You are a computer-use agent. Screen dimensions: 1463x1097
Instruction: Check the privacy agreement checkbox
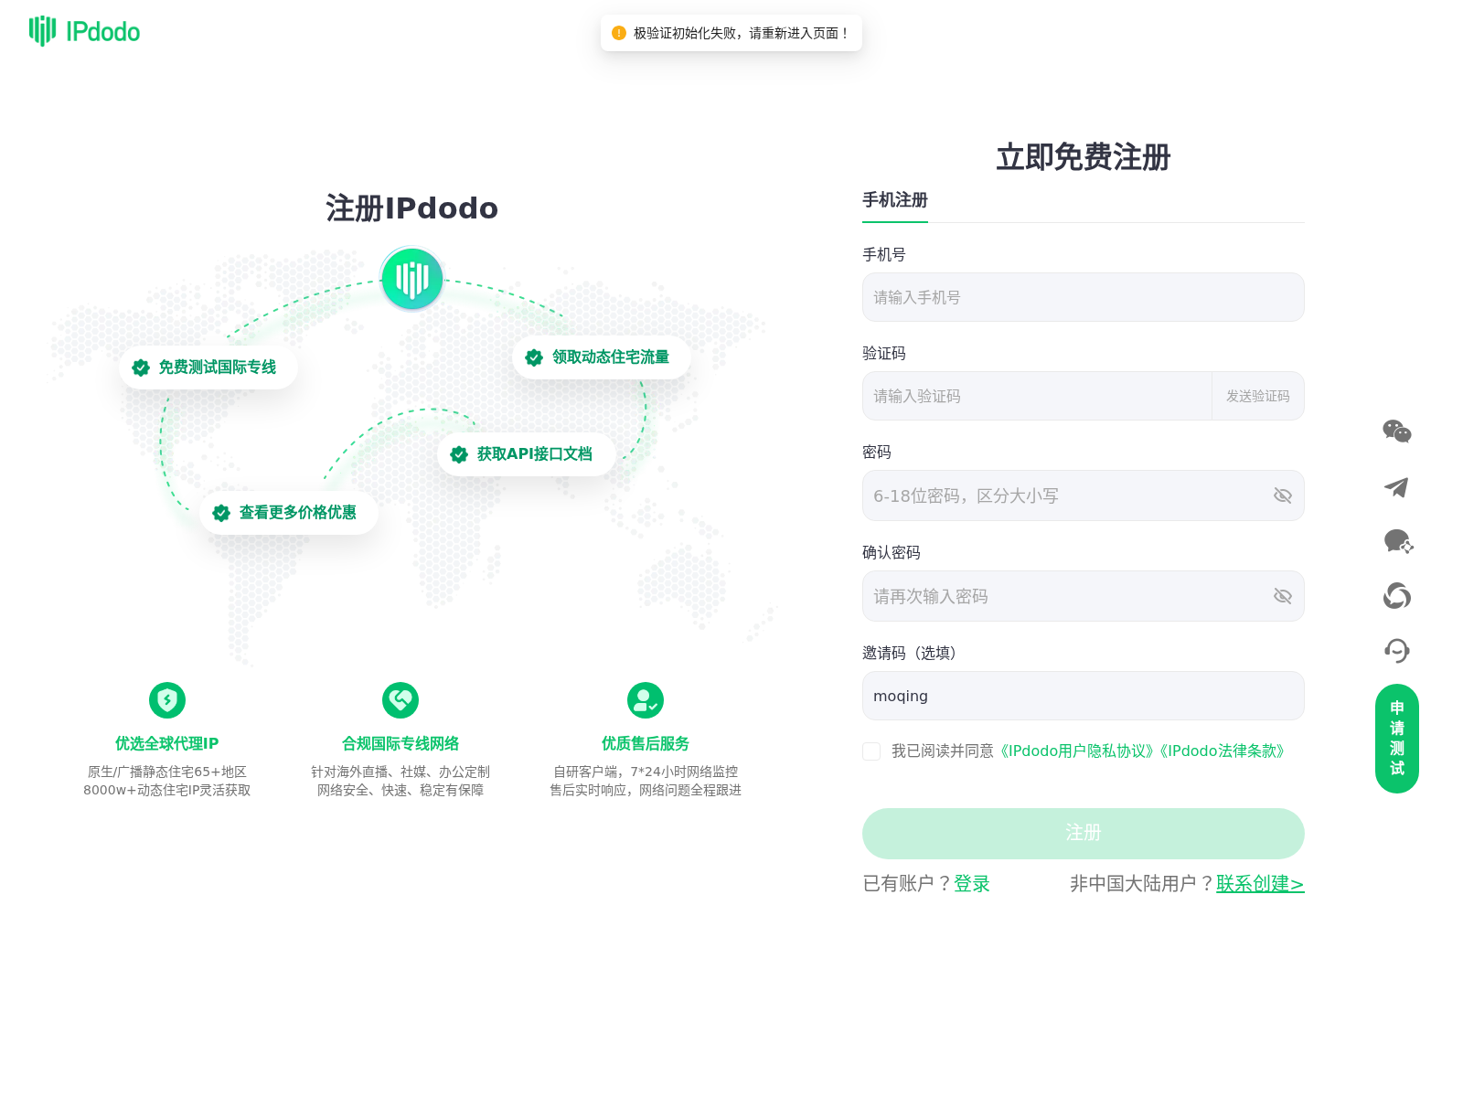tap(870, 751)
